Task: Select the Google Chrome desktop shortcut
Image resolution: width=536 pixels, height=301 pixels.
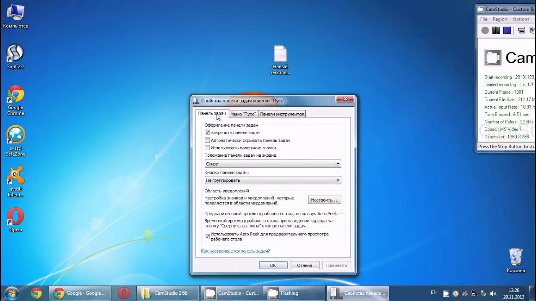Action: click(15, 101)
